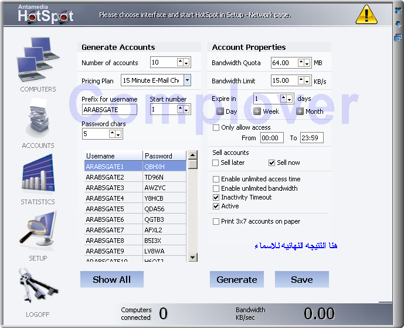The image size is (404, 328).
Task: Click the plus icon beside Month
Action: click(300, 111)
